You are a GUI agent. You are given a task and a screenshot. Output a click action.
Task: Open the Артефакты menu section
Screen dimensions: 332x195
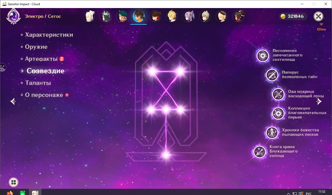pyautogui.click(x=41, y=59)
